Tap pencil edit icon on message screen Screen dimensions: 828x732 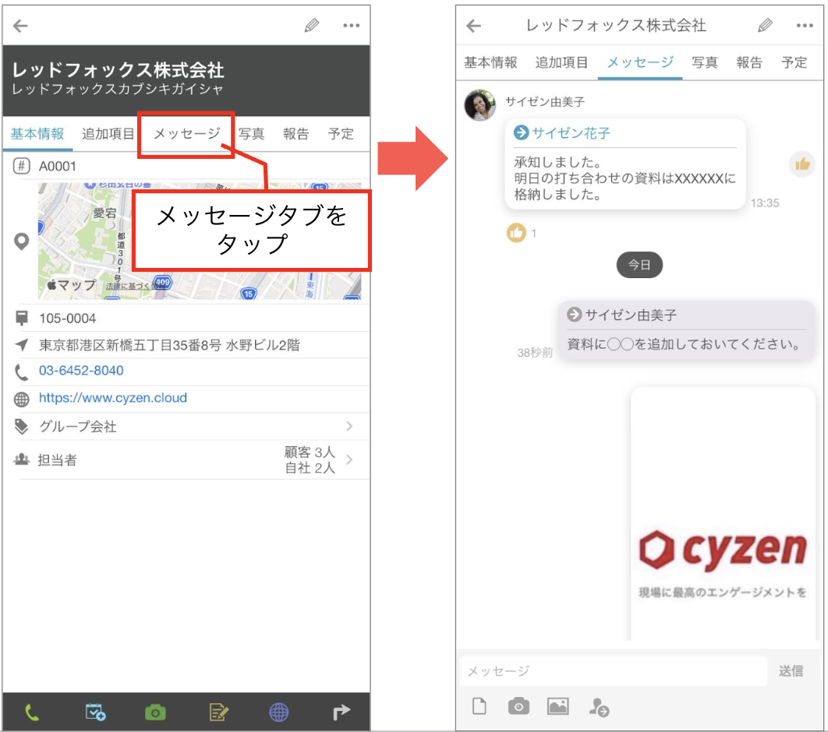click(x=765, y=26)
